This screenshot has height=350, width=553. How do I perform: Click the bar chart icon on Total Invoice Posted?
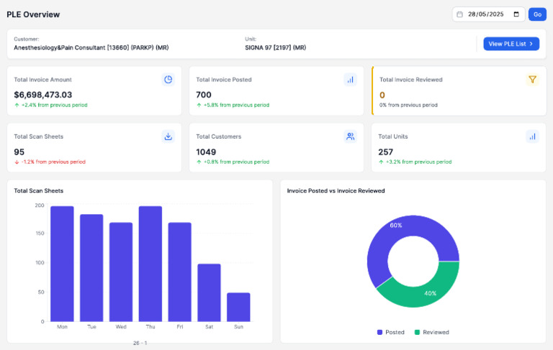coord(350,80)
